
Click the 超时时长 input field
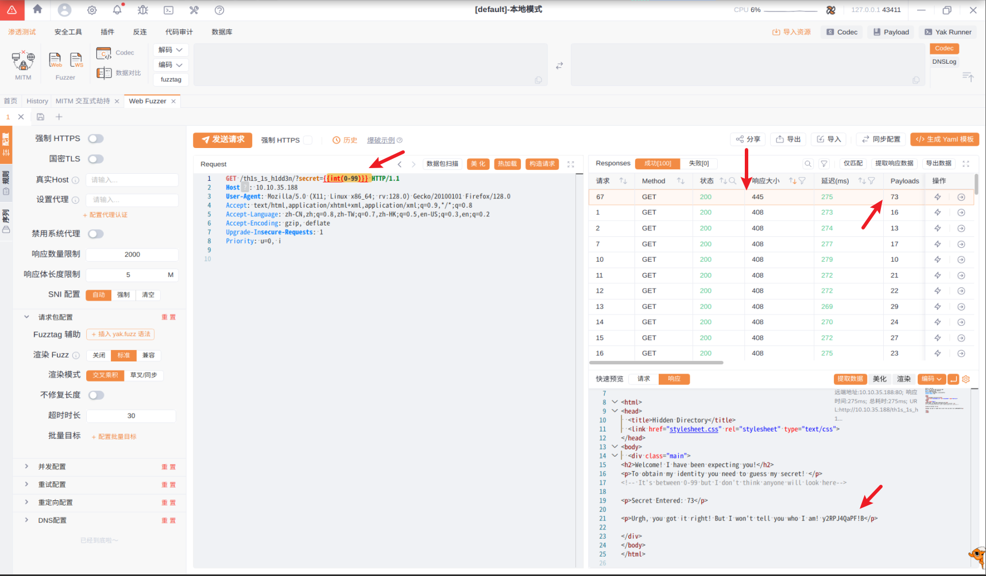(x=131, y=416)
